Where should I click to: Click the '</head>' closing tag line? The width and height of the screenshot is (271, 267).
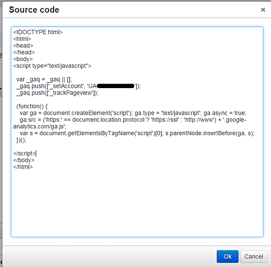coord(24,52)
